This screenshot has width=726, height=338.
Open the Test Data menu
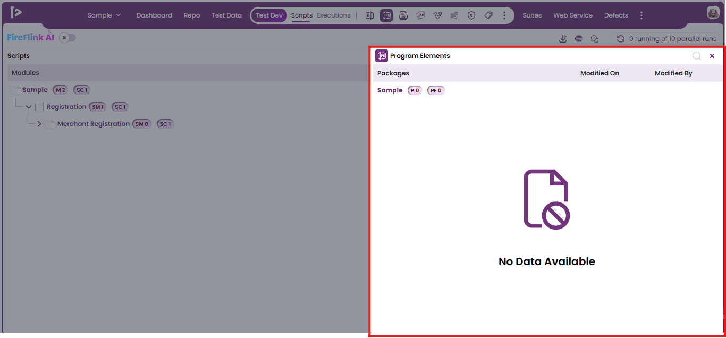pyautogui.click(x=226, y=15)
